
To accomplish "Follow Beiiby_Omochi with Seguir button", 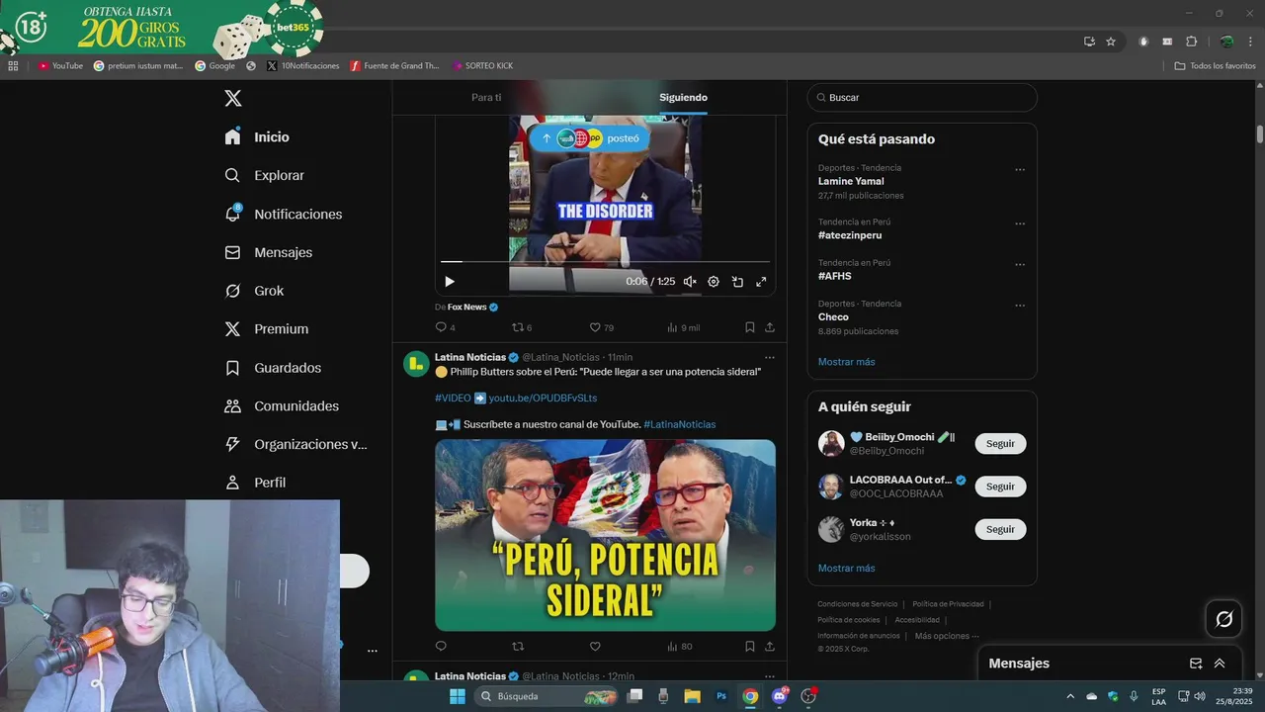I will tap(1000, 444).
